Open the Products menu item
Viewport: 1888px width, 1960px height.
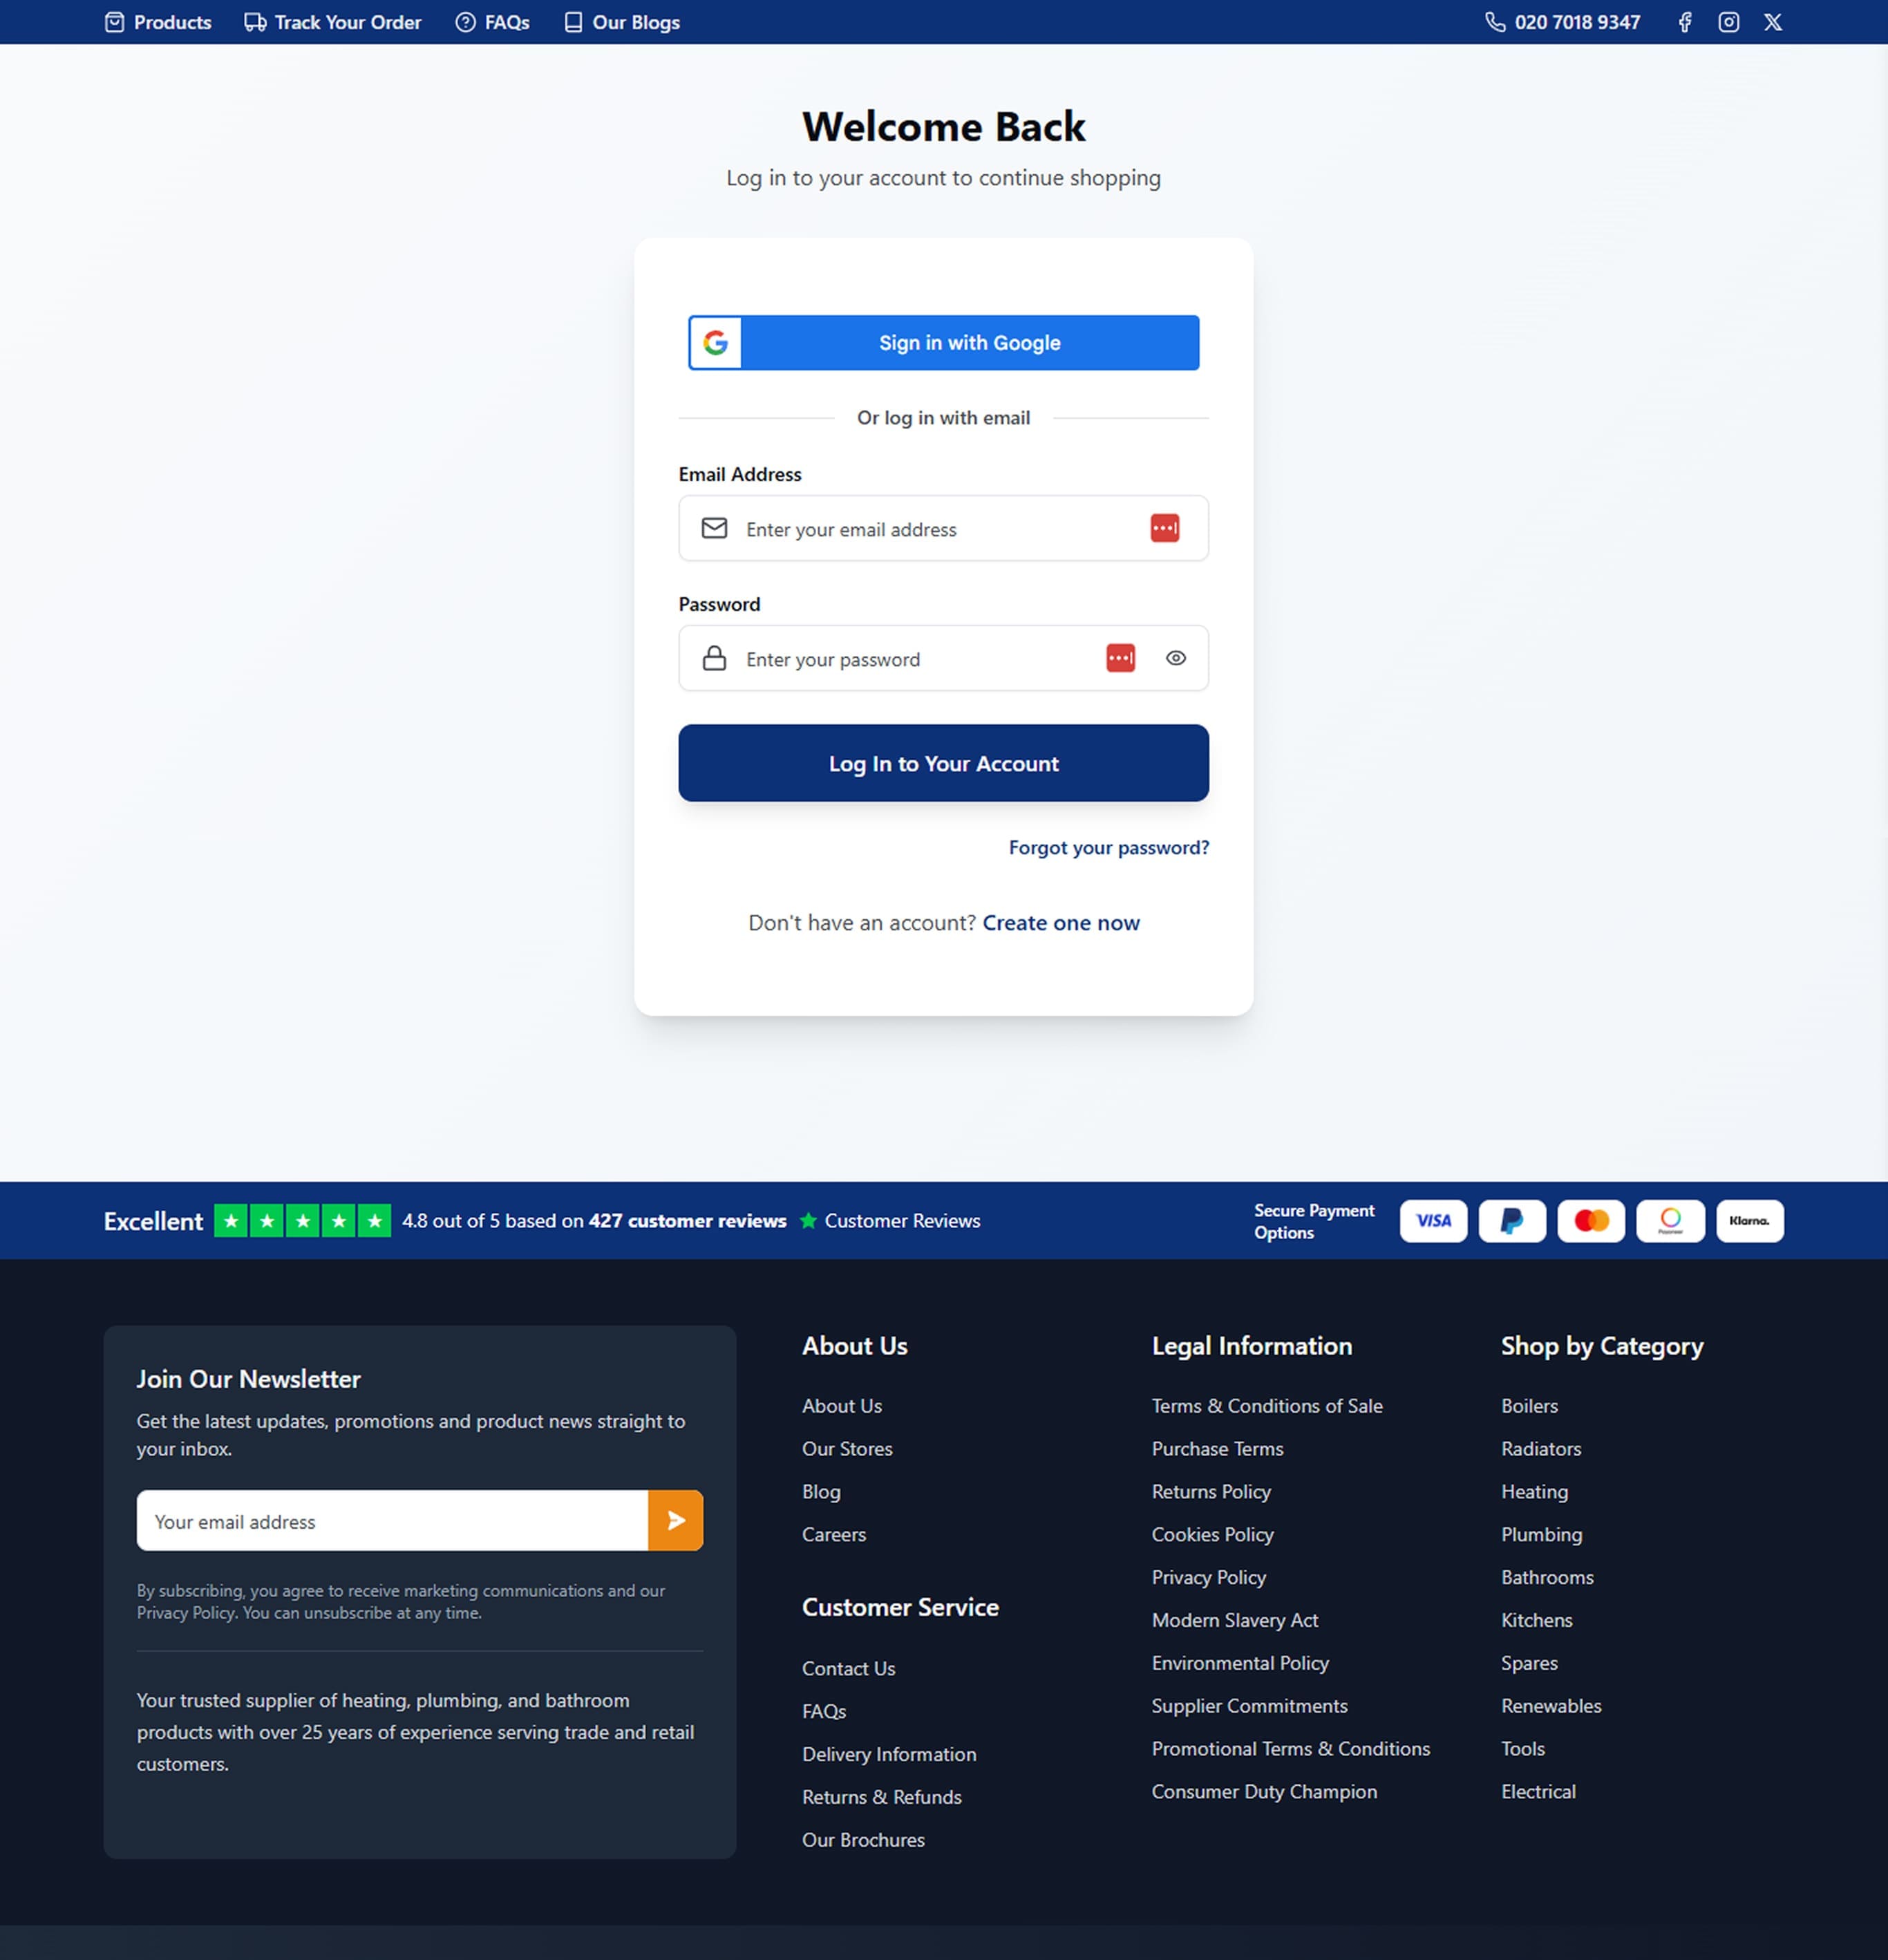click(158, 22)
